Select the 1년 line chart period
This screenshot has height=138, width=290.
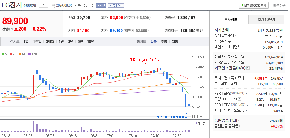61,42
